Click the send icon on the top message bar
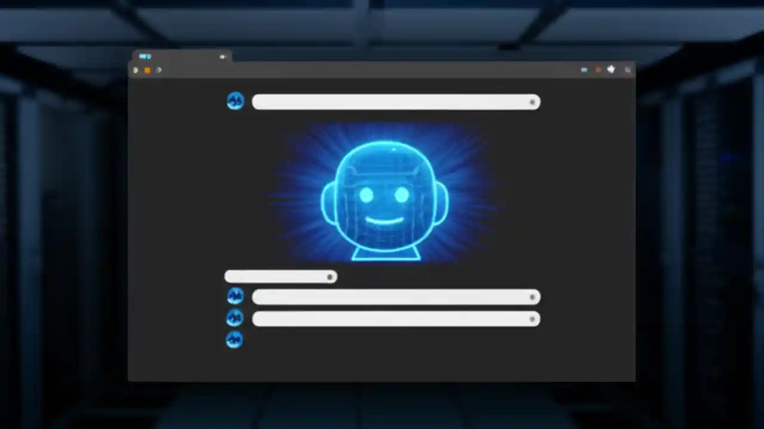 tap(532, 102)
